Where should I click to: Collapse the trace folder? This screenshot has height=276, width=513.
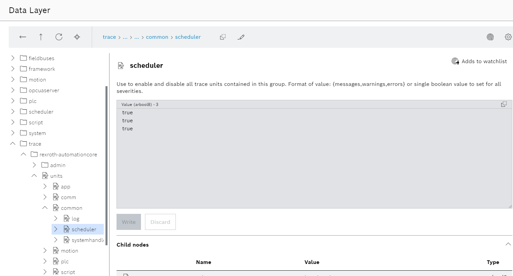(x=13, y=144)
